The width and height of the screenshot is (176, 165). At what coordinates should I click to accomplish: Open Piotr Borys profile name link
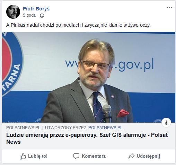point(36,9)
